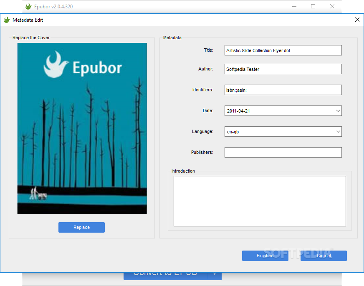
Task: Click the 'Identifiers:' label
Action: point(202,90)
